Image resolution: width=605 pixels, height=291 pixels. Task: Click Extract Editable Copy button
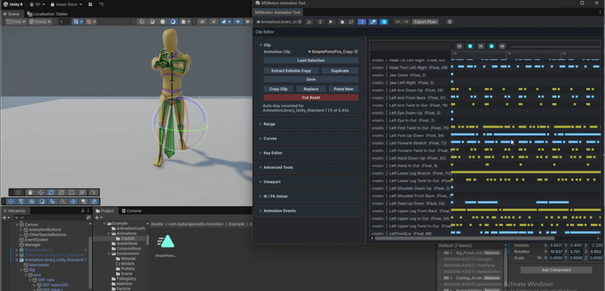291,71
